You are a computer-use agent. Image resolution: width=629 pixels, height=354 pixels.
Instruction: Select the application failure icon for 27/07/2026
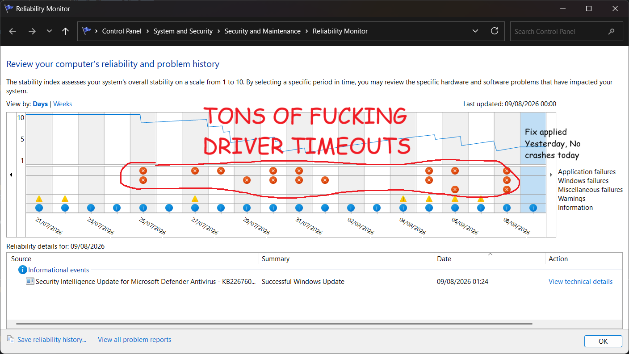(195, 171)
